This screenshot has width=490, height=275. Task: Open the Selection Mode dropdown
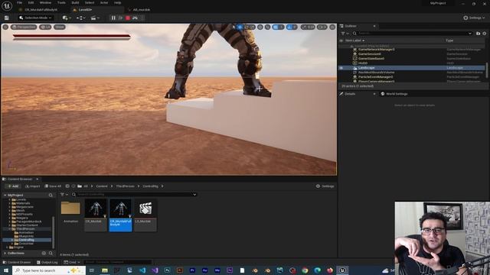point(35,18)
